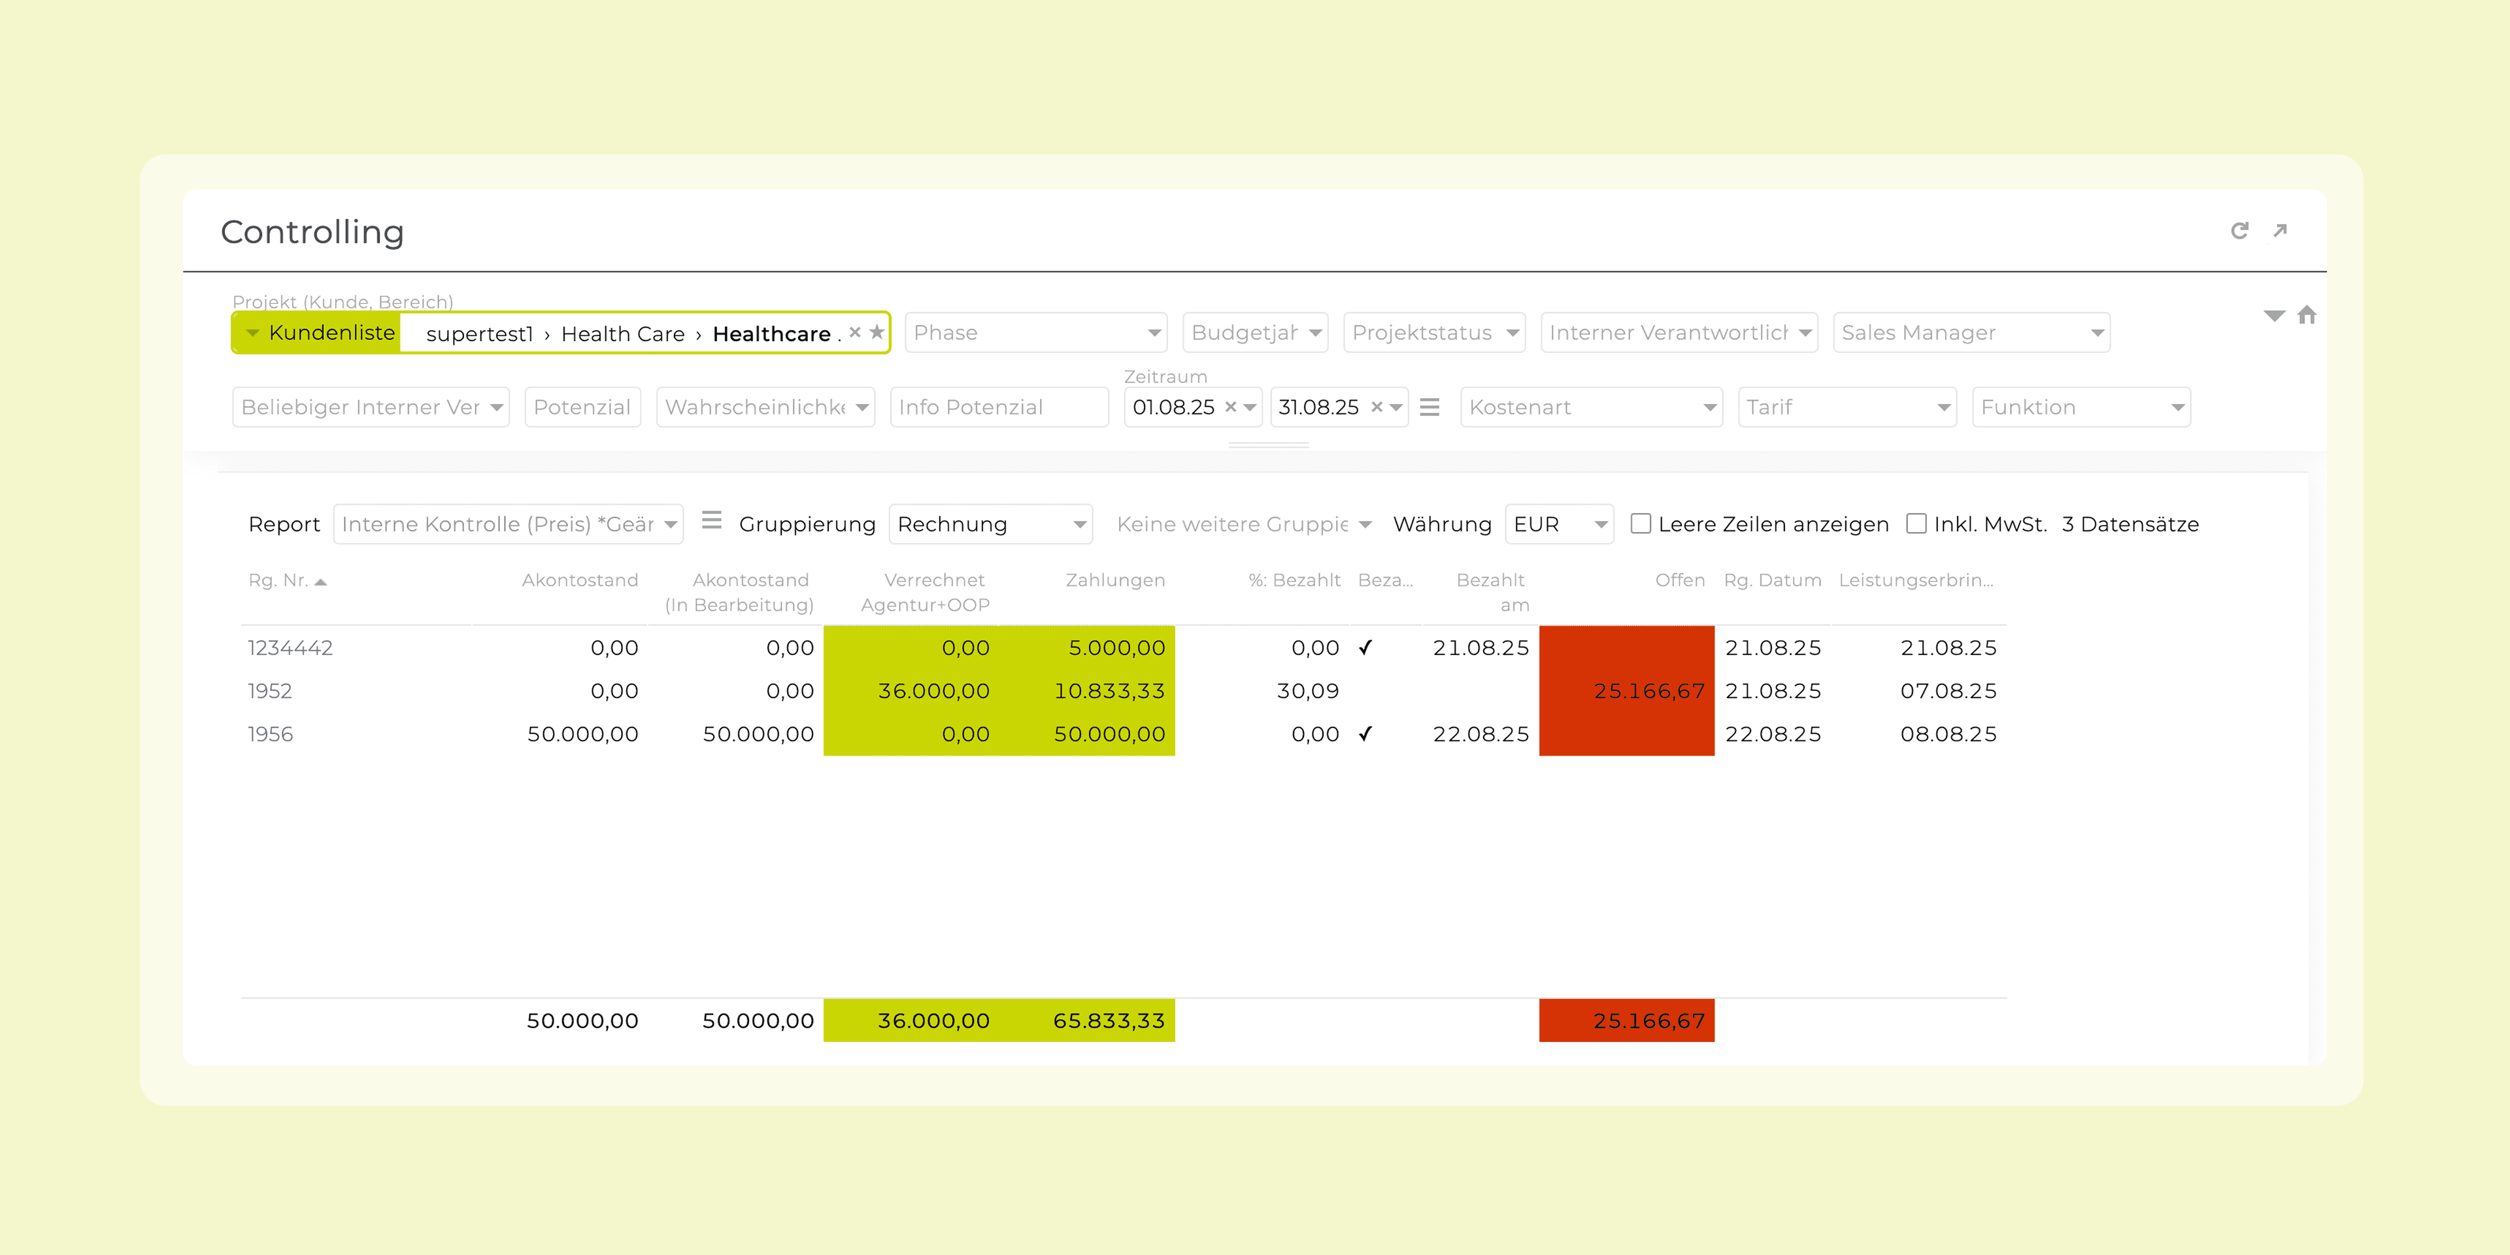Viewport: 2510px width, 1255px height.
Task: Sort by Akontostand (In Bearbeitung) header
Action: [x=739, y=592]
